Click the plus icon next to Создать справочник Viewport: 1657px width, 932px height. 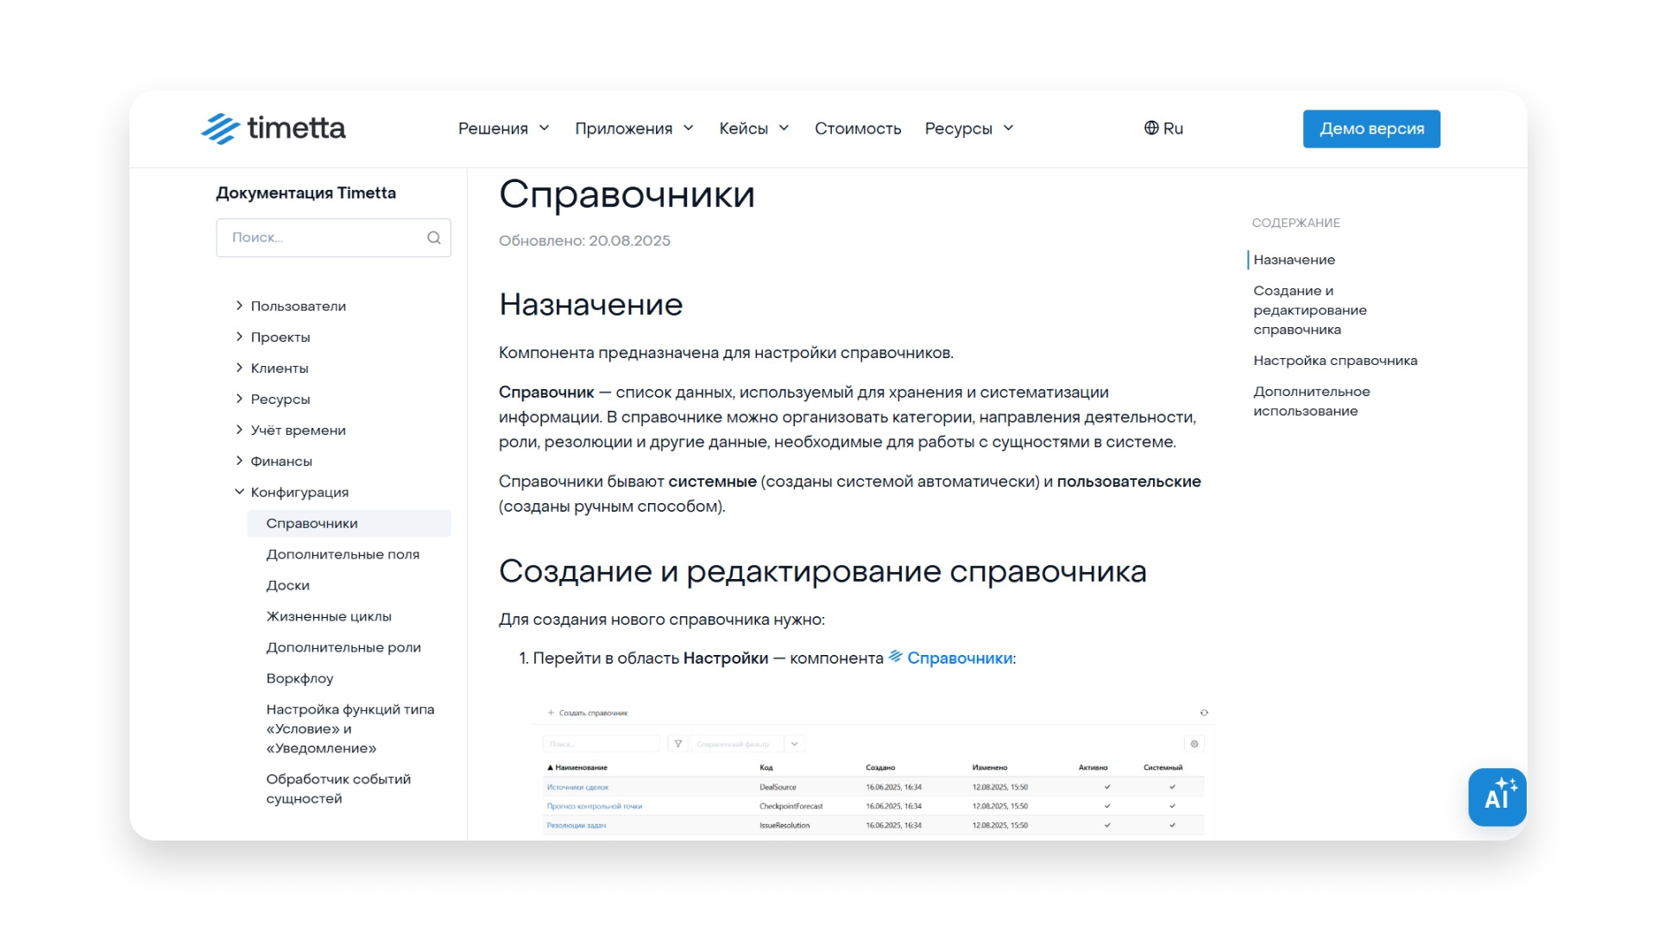[x=551, y=712]
